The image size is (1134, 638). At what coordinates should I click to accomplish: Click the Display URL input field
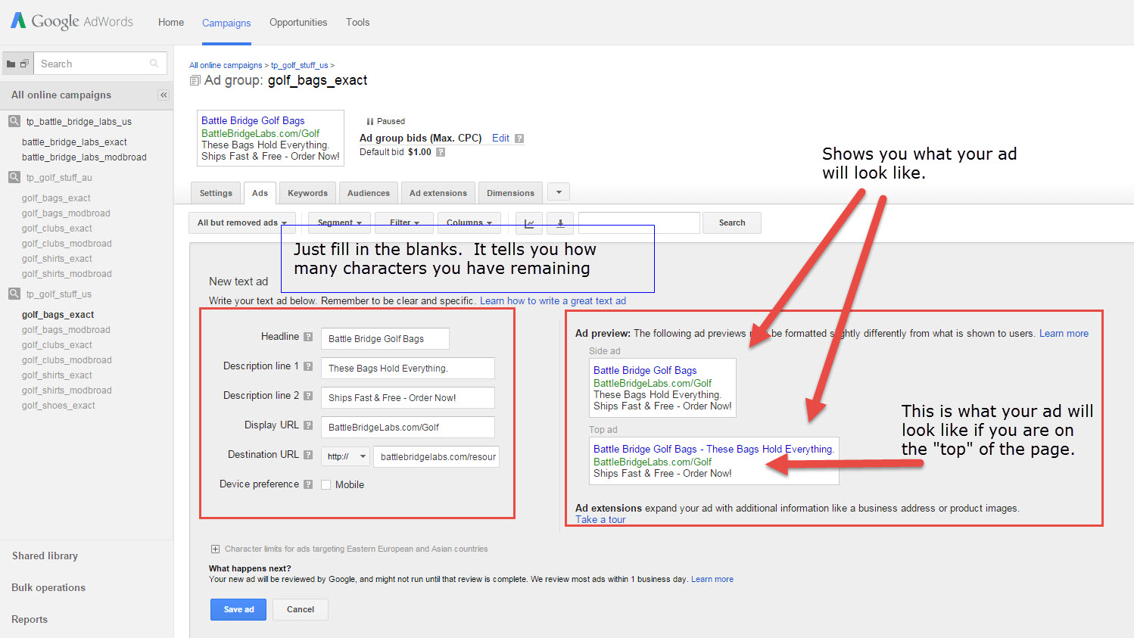(x=407, y=427)
